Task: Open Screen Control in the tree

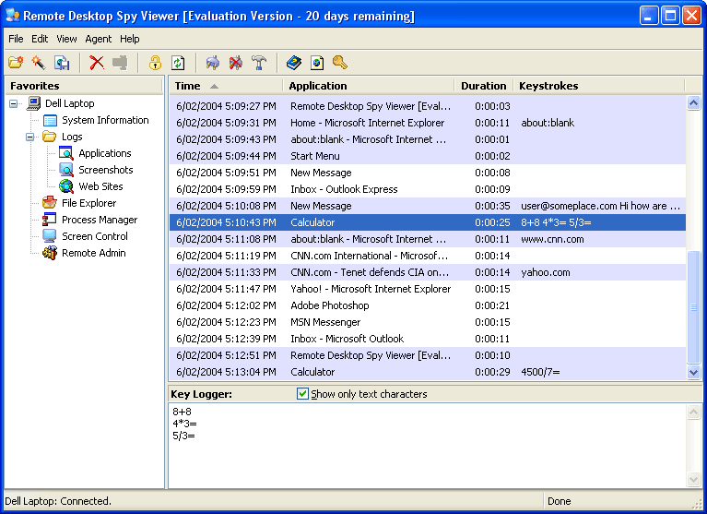Action: 95,236
